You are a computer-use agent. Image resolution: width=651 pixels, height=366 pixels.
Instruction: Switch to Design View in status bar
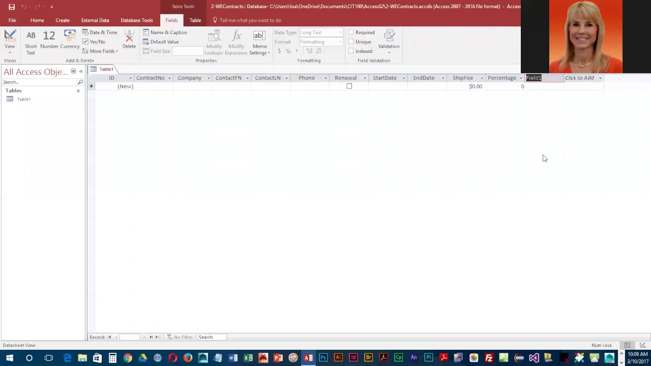[643, 345]
